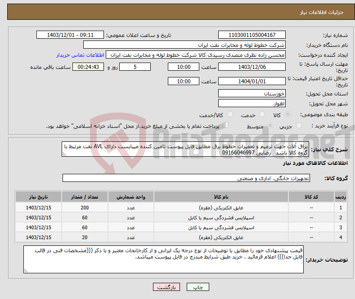The image size is (355, 299).
Task: Select the کالا radio button
Action: pyautogui.click(x=288, y=115)
